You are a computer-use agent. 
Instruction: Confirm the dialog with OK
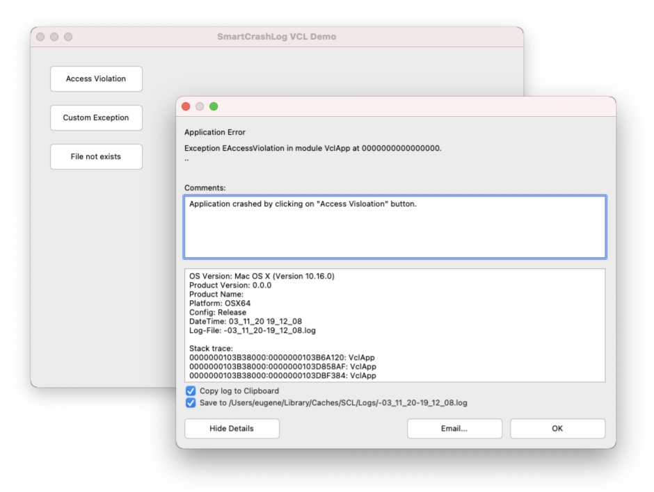coord(558,428)
